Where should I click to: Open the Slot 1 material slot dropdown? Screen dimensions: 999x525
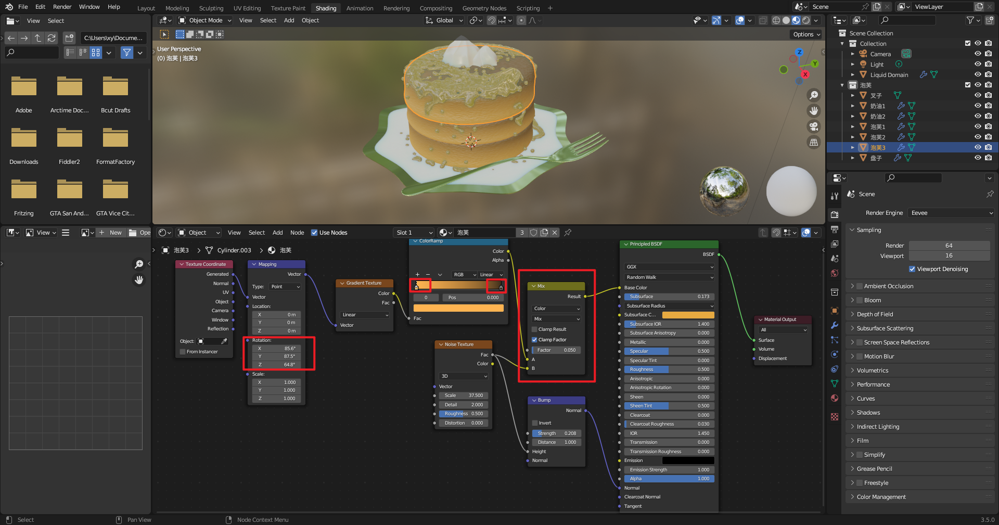414,233
